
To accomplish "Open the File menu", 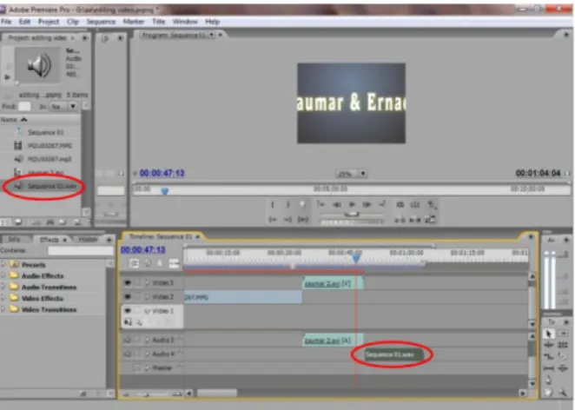I will click(6, 22).
